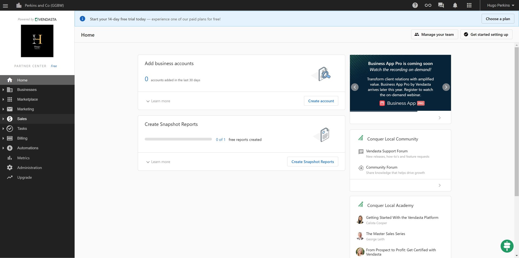519x258 pixels.
Task: Expand Learn more under Create Snapshot Reports
Action: pos(158,162)
